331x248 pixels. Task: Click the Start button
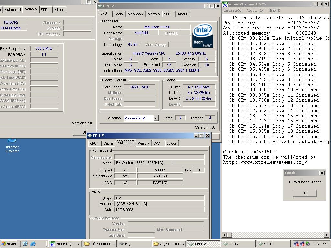[x=9, y=244]
